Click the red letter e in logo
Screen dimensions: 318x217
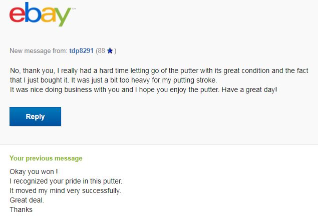18,15
